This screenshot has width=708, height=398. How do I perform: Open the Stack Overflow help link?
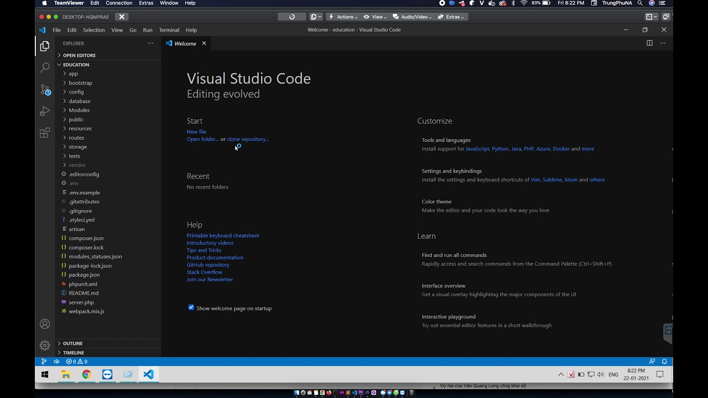click(205, 272)
